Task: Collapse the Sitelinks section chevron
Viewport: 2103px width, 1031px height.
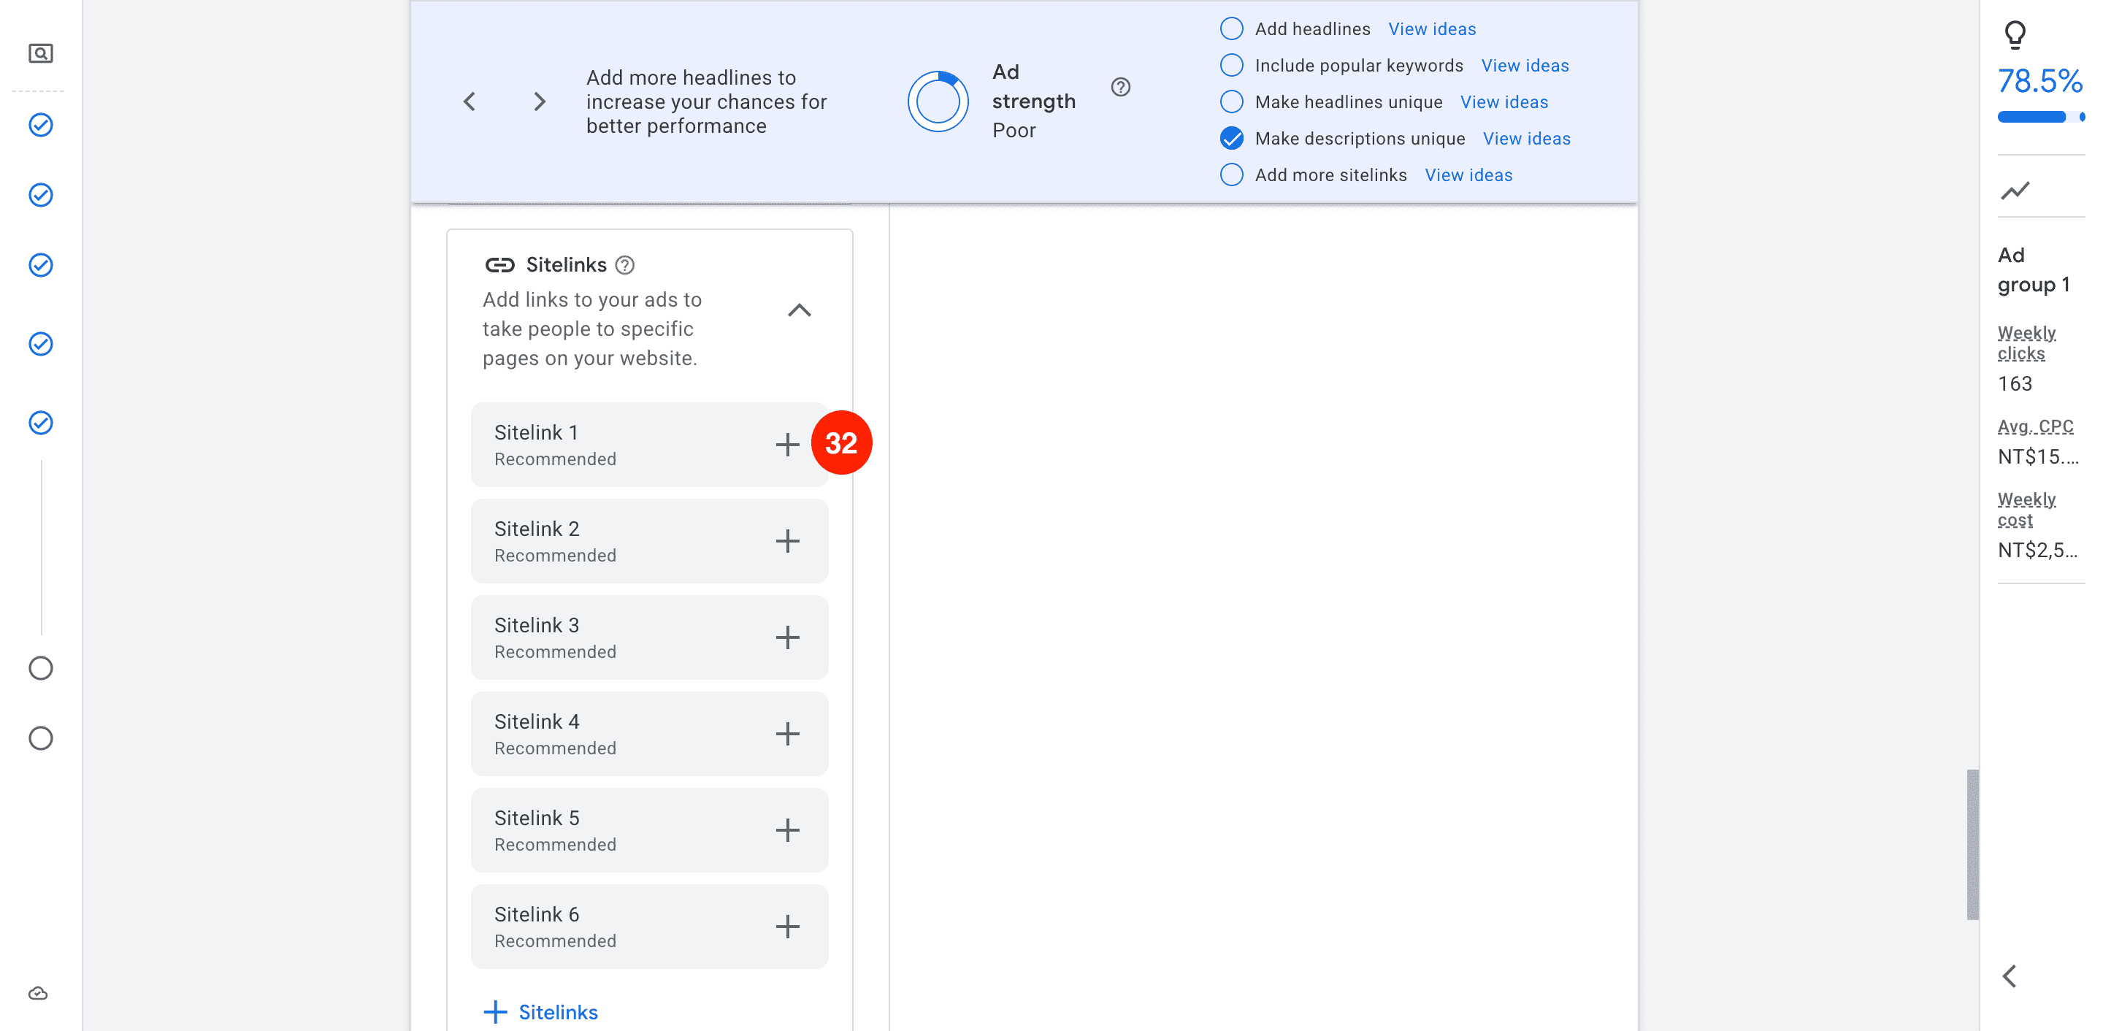Action: coord(800,310)
